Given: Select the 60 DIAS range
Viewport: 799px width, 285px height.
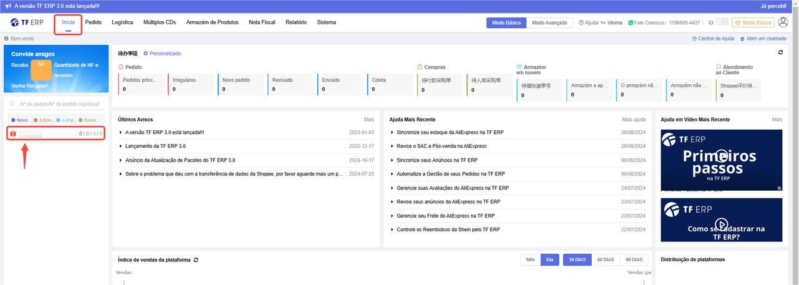Looking at the screenshot, I should 605,259.
